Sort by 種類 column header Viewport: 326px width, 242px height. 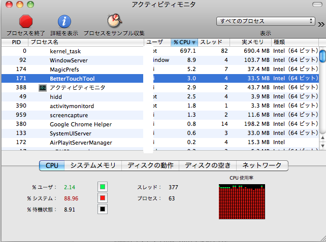tap(295, 42)
